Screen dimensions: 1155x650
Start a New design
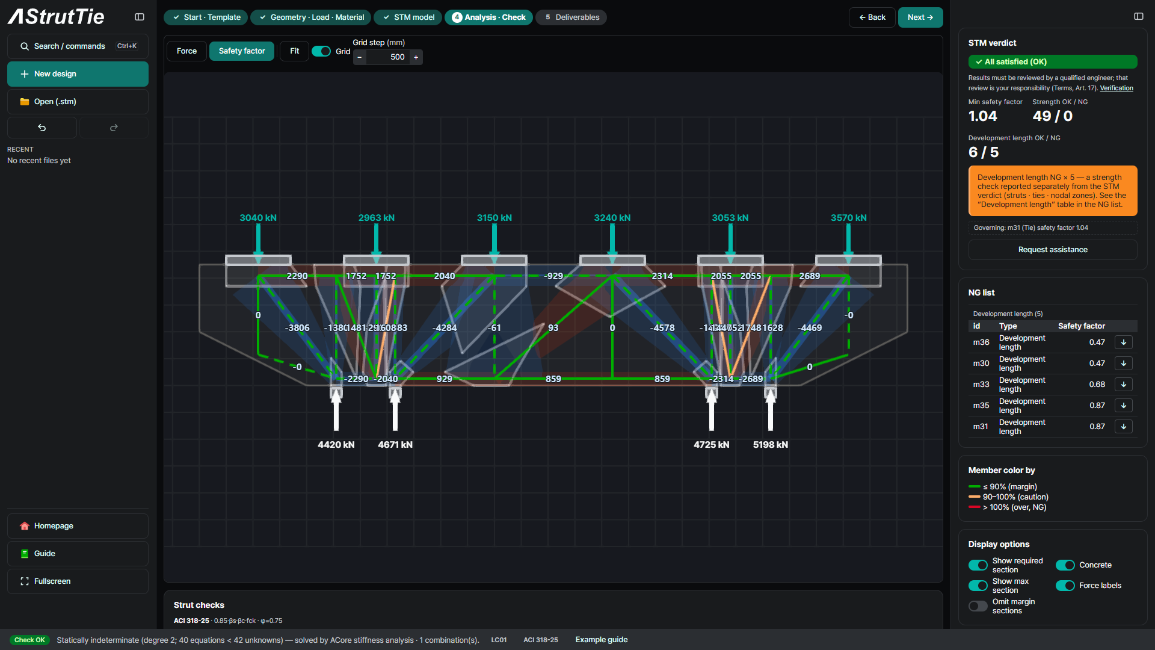78,74
